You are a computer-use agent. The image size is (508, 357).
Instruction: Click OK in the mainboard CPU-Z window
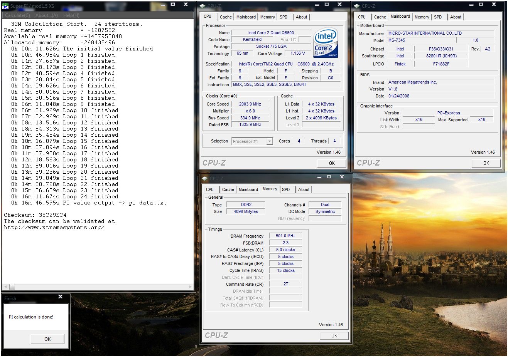point(486,163)
